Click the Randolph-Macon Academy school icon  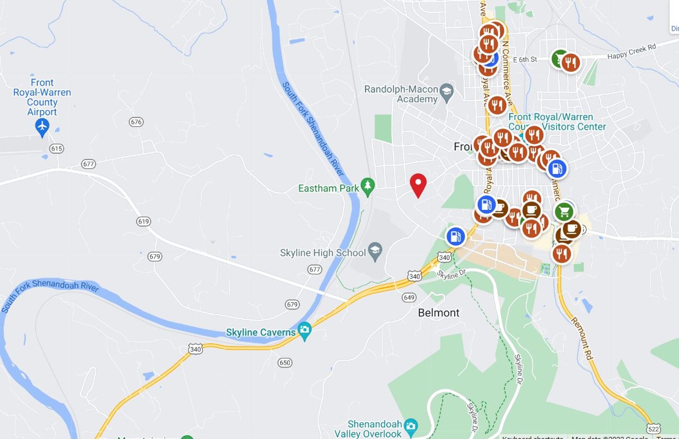(447, 93)
